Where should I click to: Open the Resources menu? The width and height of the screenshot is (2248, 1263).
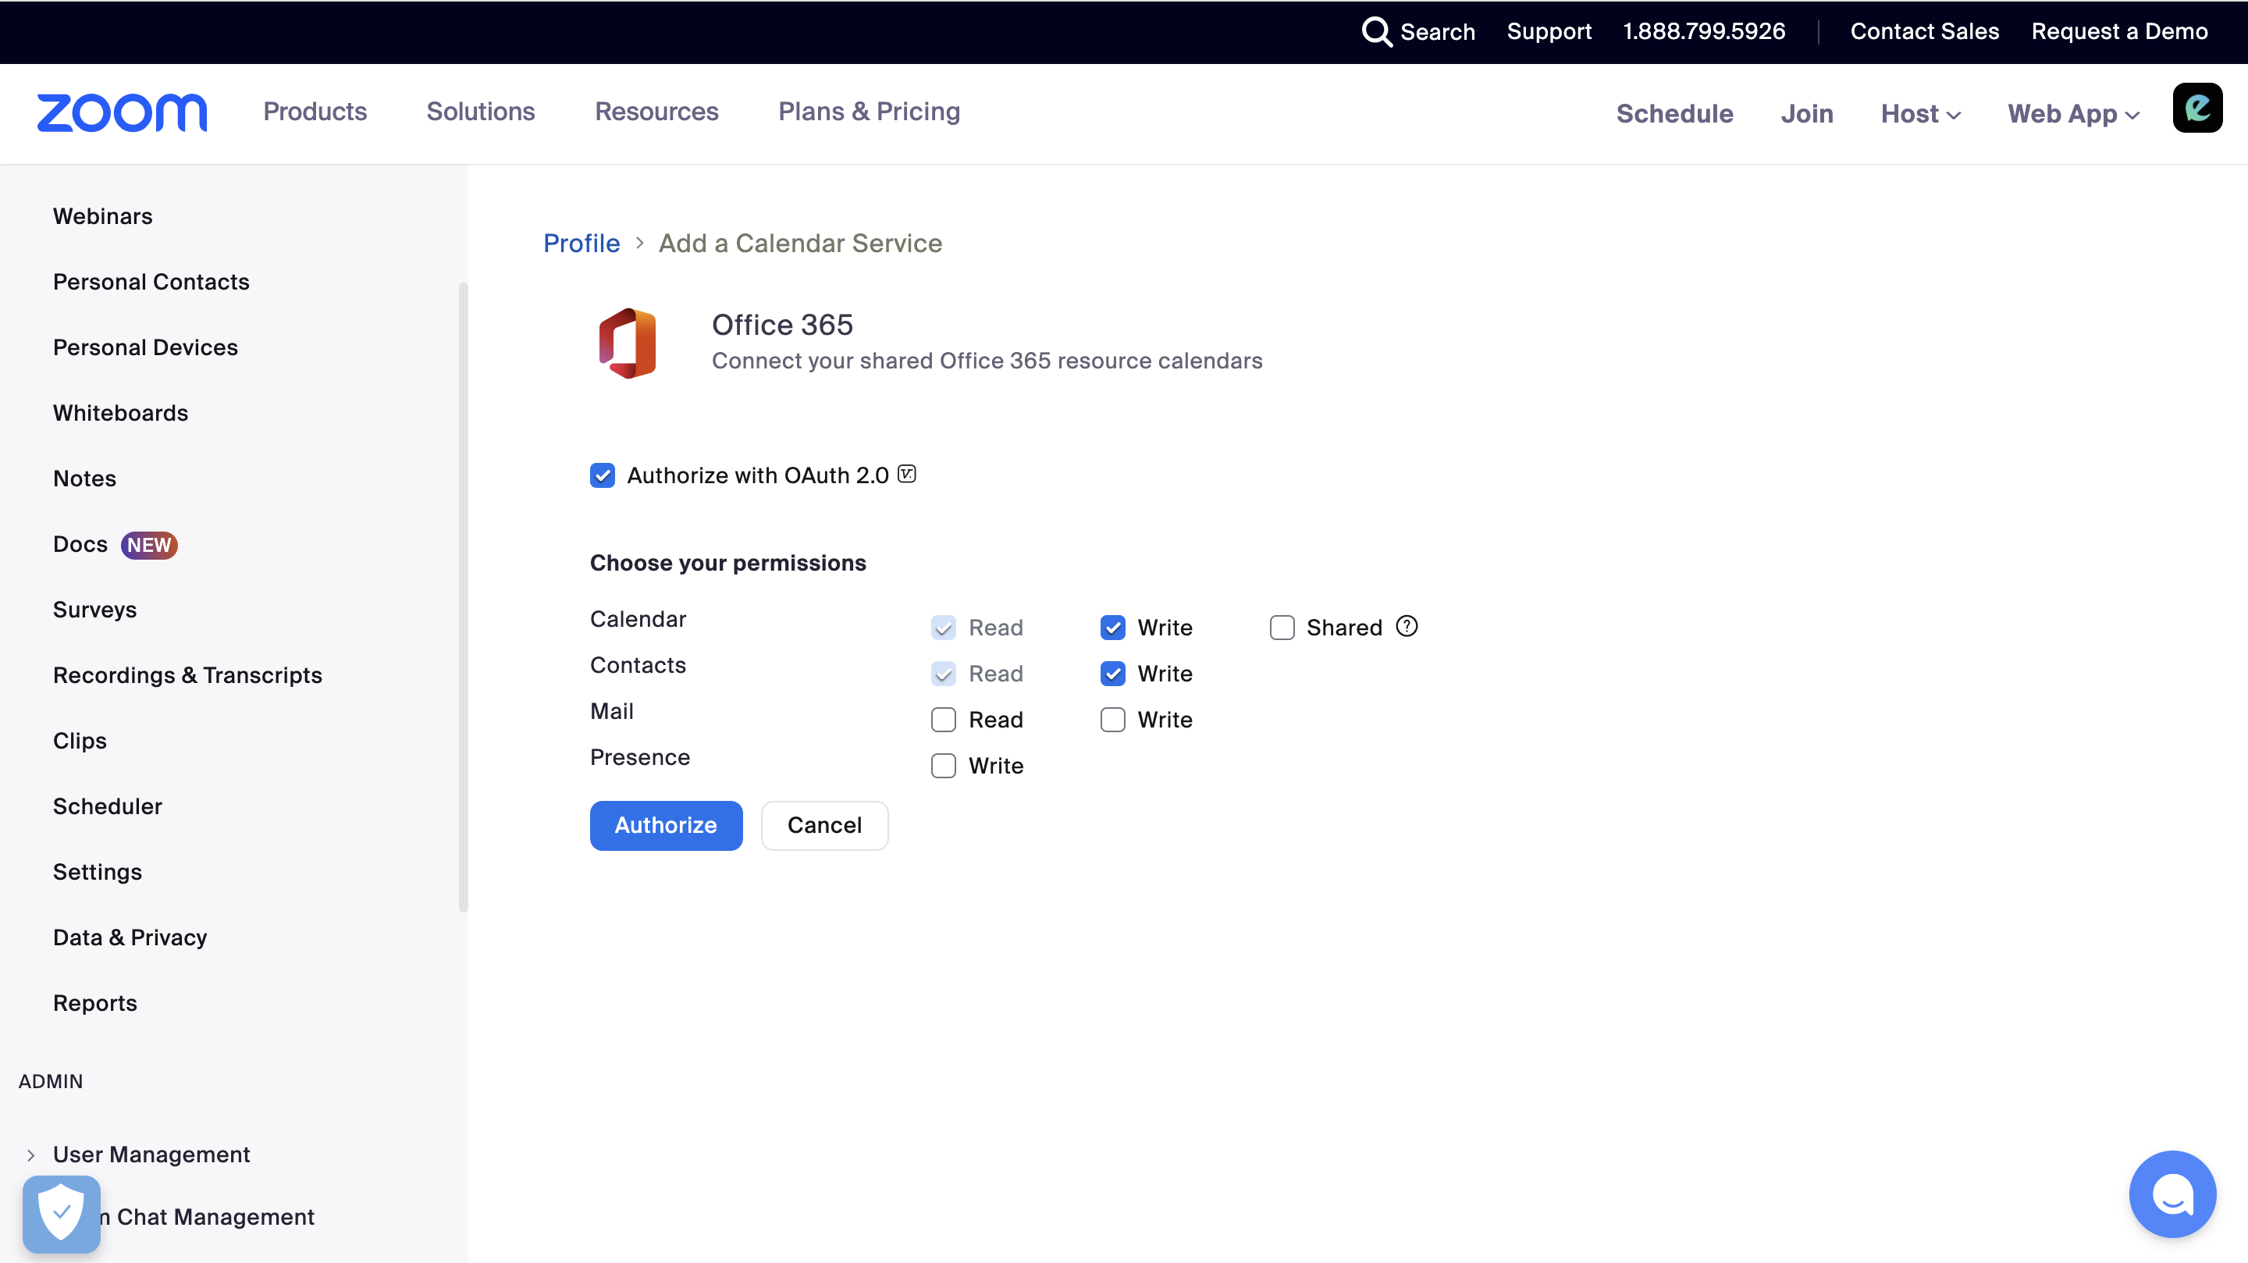coord(657,112)
